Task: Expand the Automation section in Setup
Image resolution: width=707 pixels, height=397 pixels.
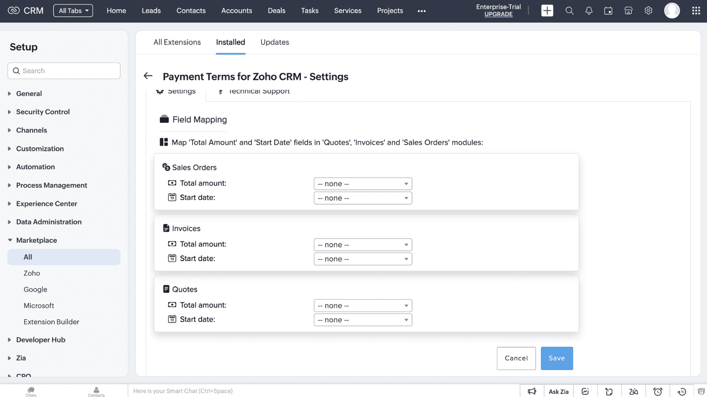Action: pyautogui.click(x=35, y=167)
